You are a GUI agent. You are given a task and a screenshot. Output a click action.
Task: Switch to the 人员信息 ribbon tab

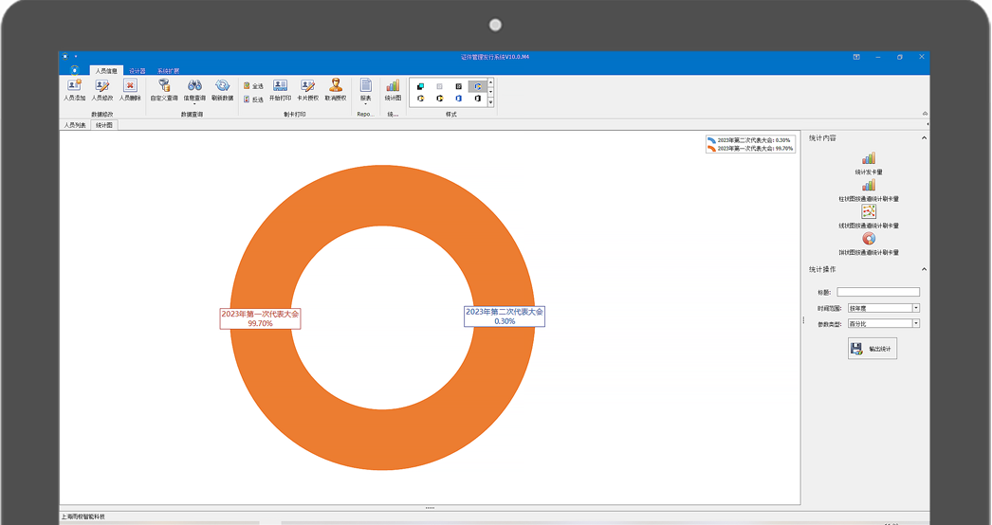106,71
